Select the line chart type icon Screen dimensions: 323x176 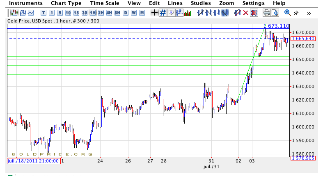[x=30, y=13]
